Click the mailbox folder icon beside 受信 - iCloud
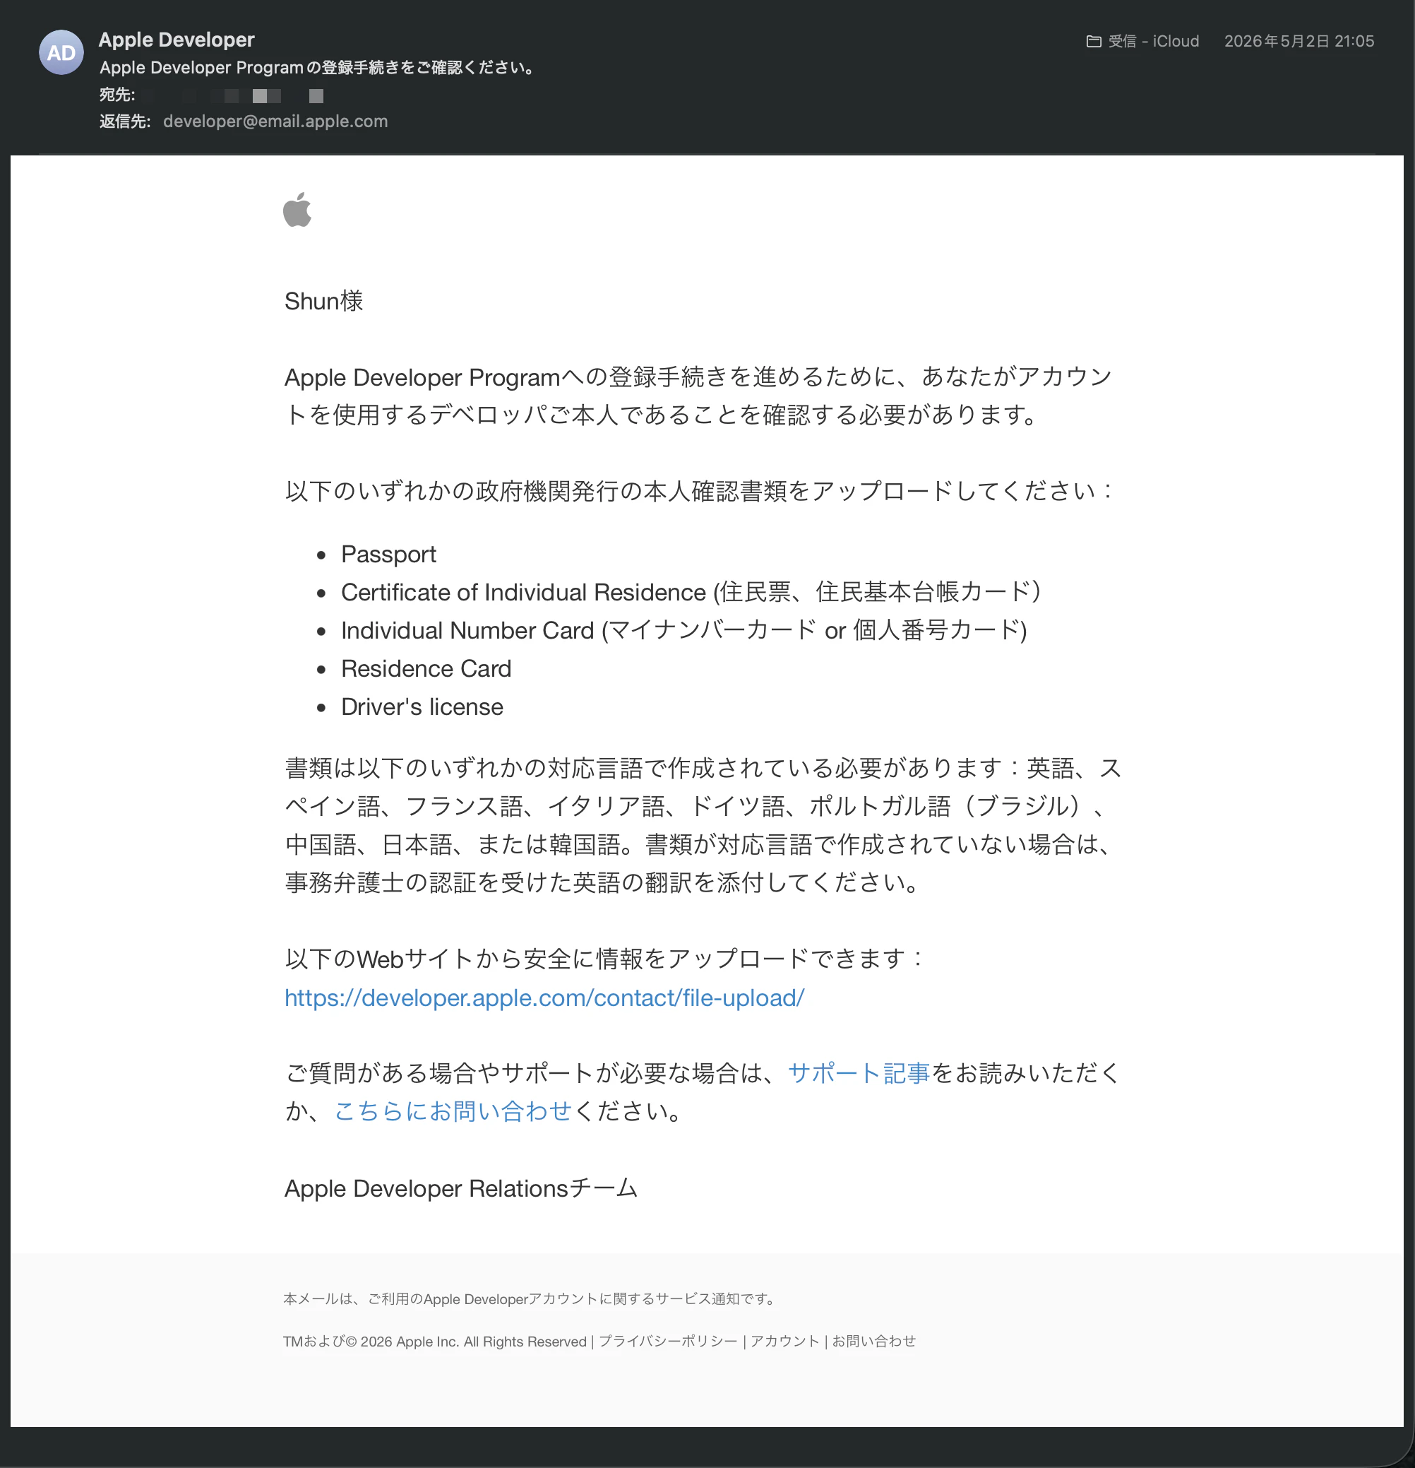 [1093, 41]
